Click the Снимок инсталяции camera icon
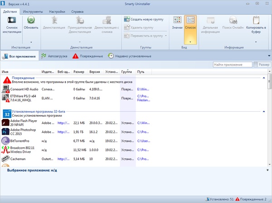Screen dimensions: 272x203 12,20
